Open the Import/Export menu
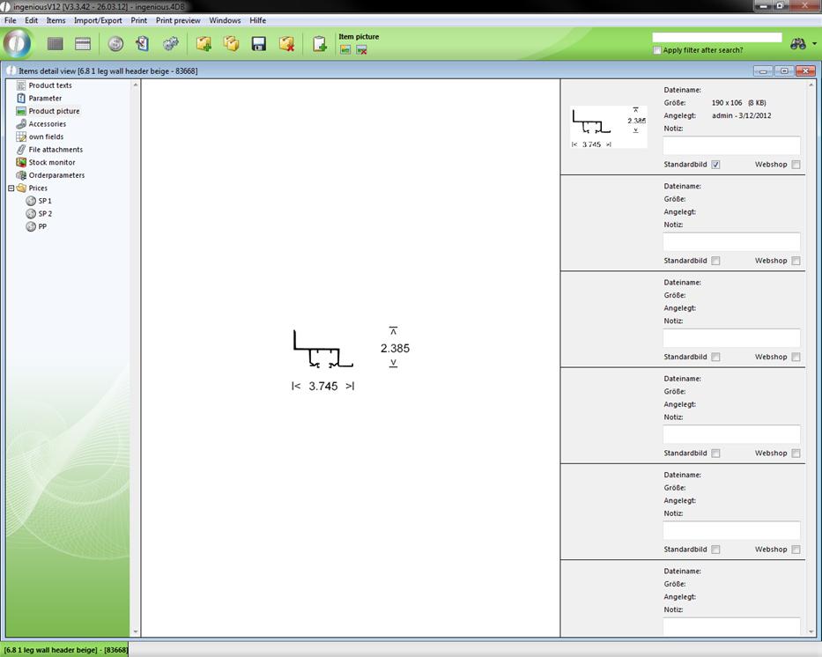Viewport: 822px width, 657px height. pos(98,20)
